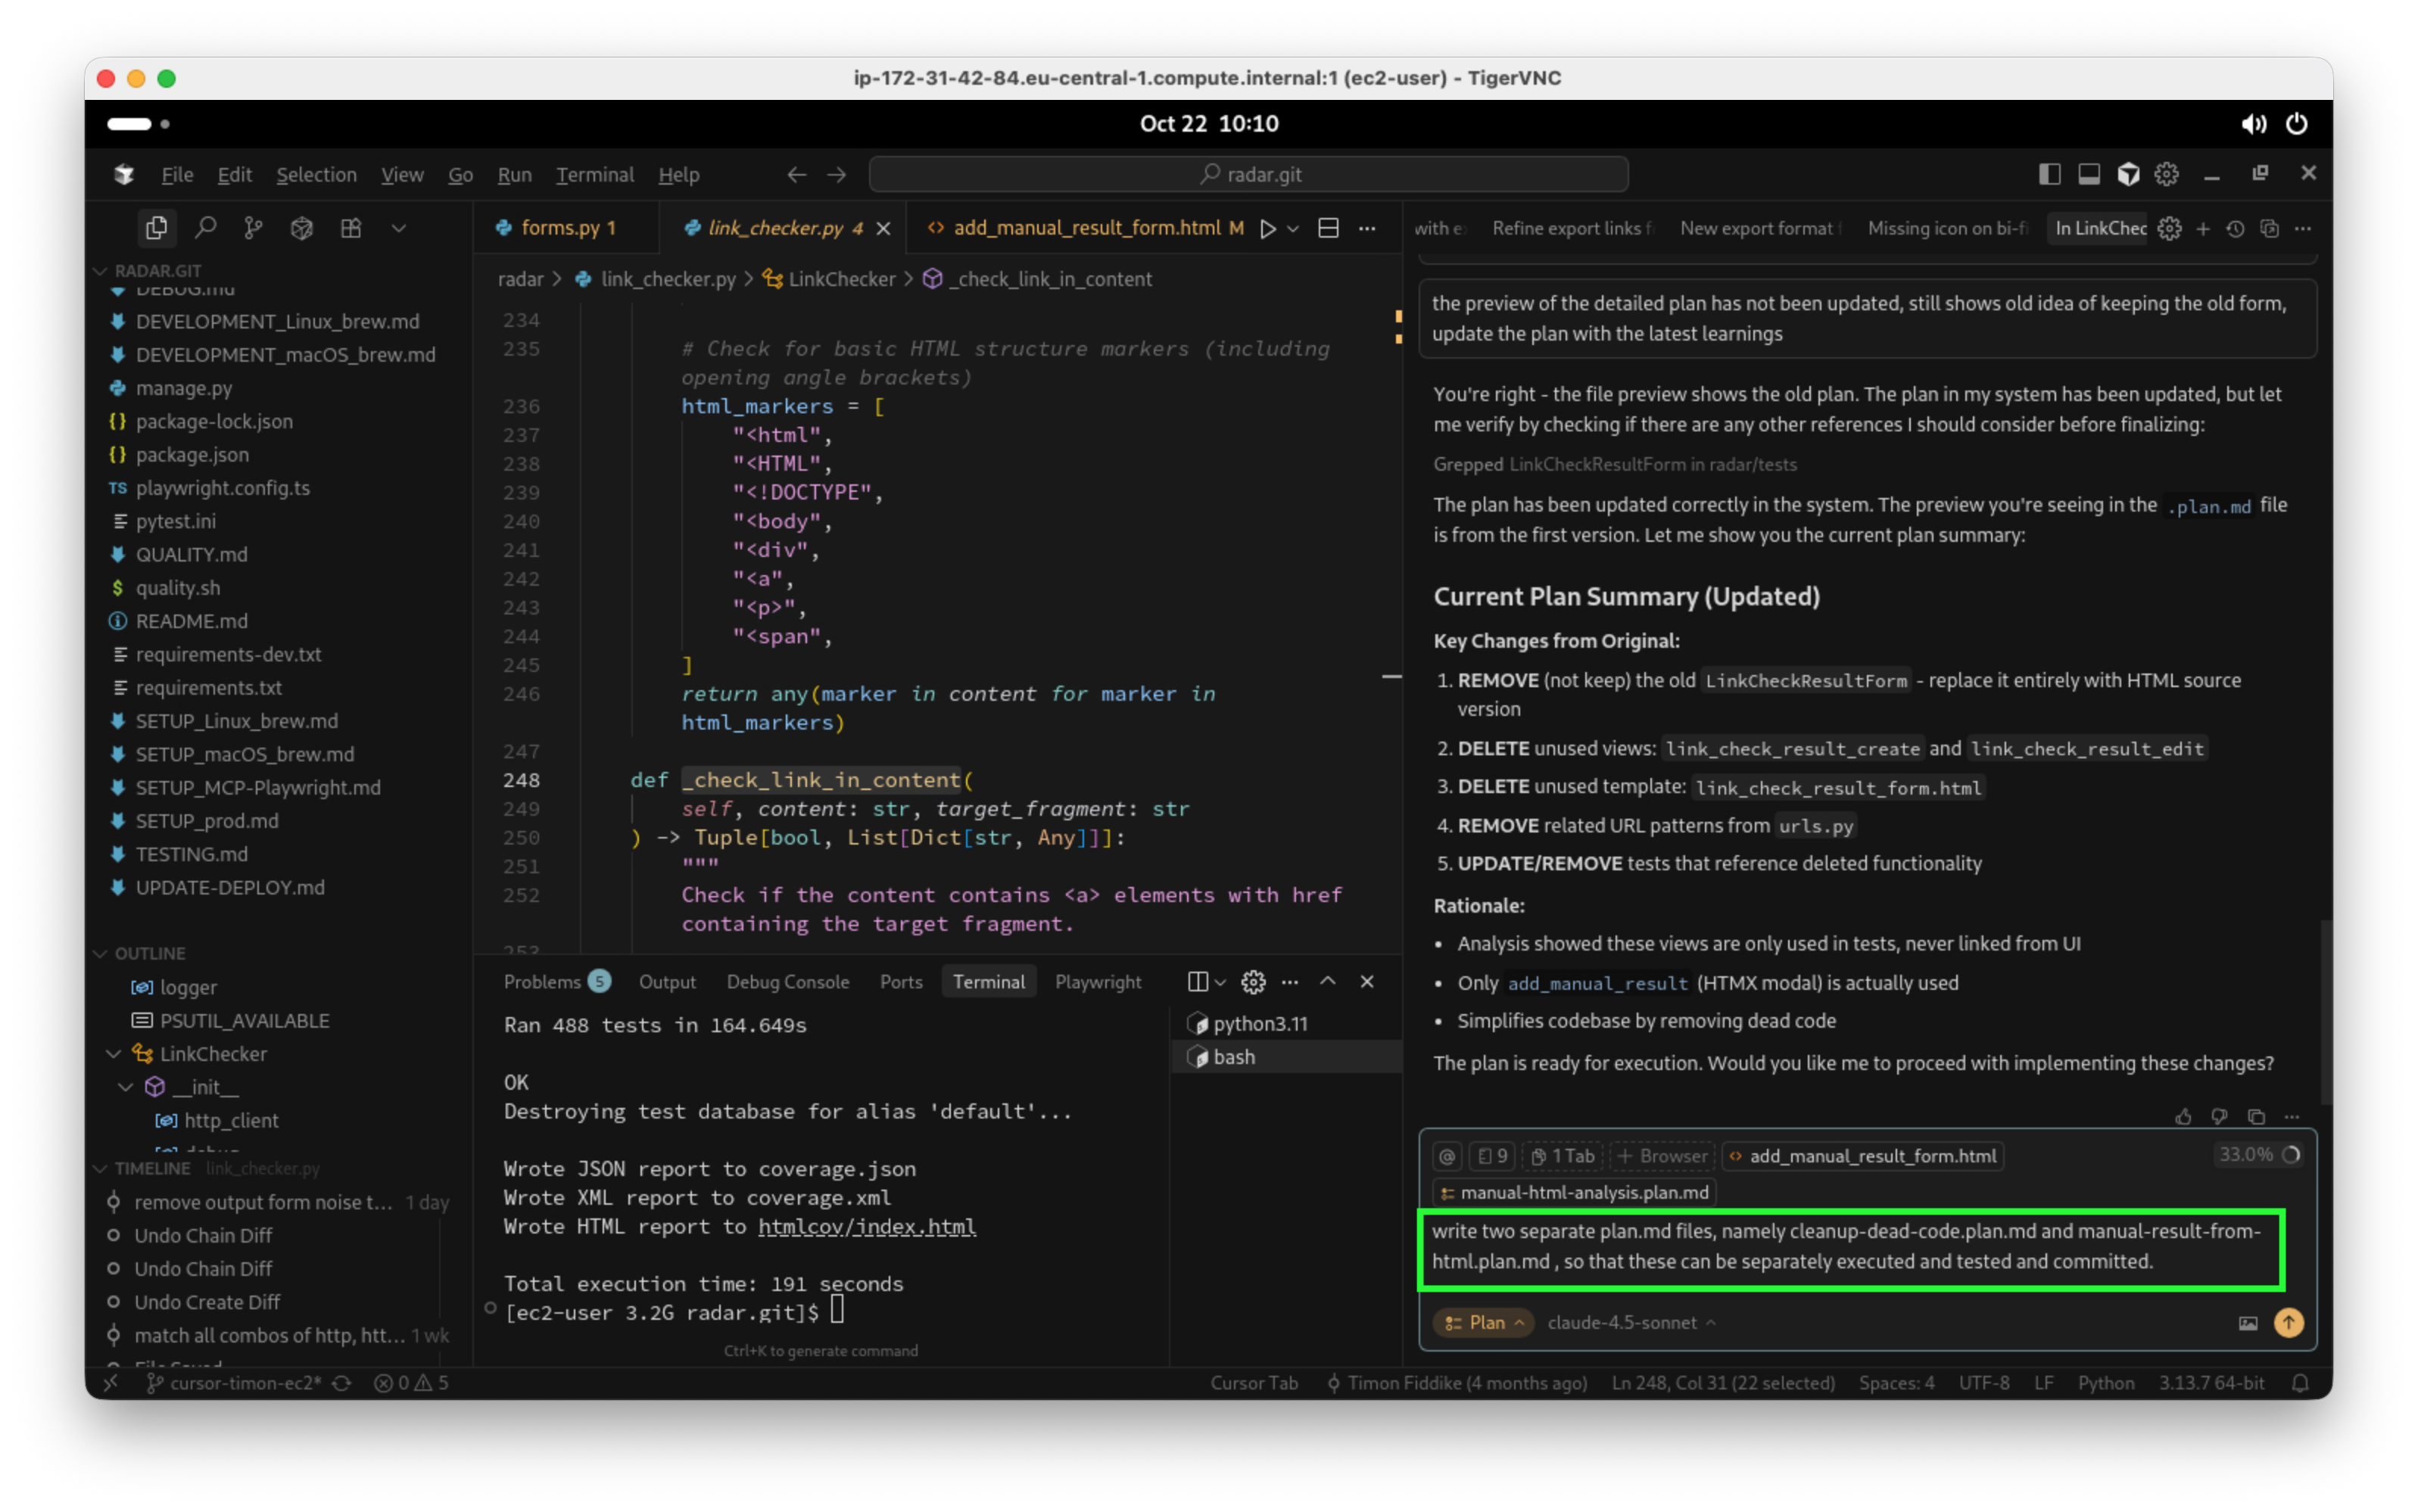Open the Terminal menu

594,175
